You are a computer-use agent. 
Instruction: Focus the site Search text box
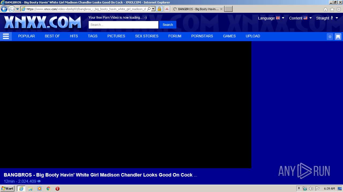(x=124, y=25)
